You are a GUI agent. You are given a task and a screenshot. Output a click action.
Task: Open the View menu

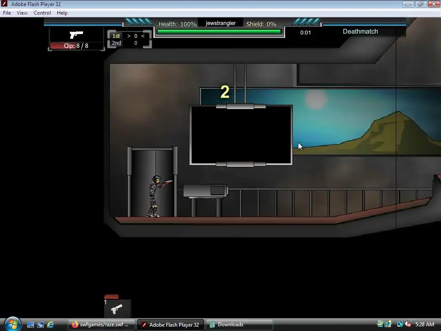(x=22, y=13)
